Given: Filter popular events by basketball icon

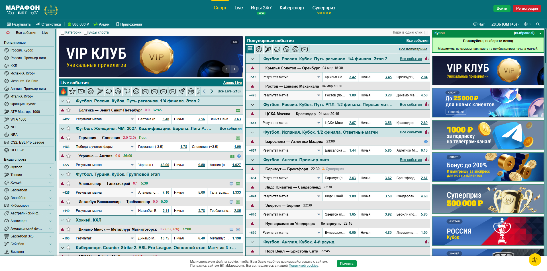Looking at the screenshot, I should [x=286, y=49].
